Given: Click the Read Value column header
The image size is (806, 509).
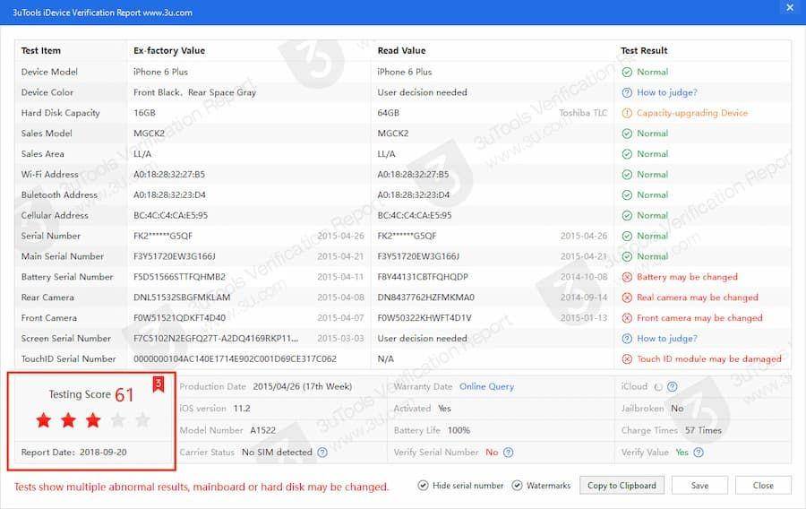Looking at the screenshot, I should (401, 51).
